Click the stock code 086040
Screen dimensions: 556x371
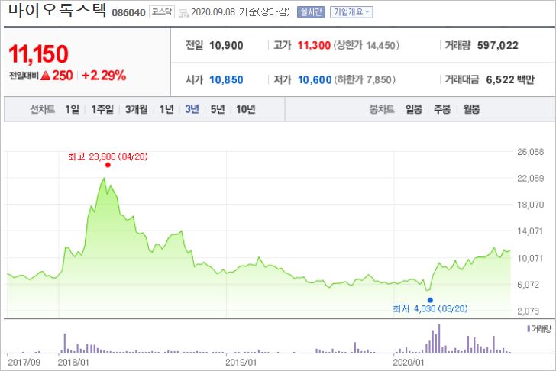(128, 13)
